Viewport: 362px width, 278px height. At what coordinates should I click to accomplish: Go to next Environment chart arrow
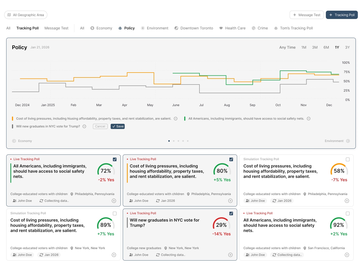[348, 141]
